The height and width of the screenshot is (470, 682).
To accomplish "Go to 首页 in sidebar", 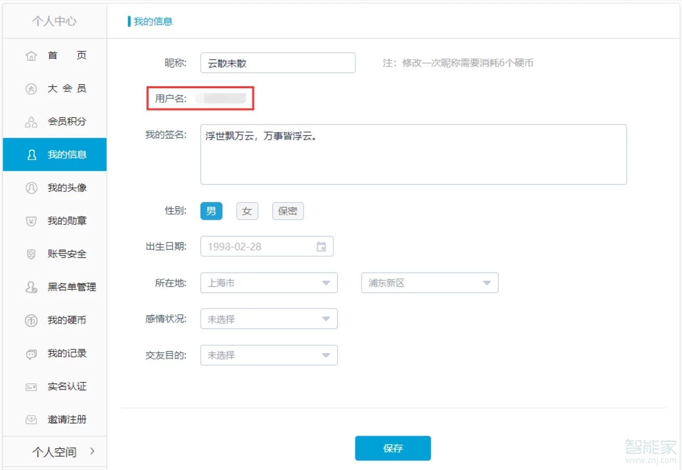I will (55, 56).
